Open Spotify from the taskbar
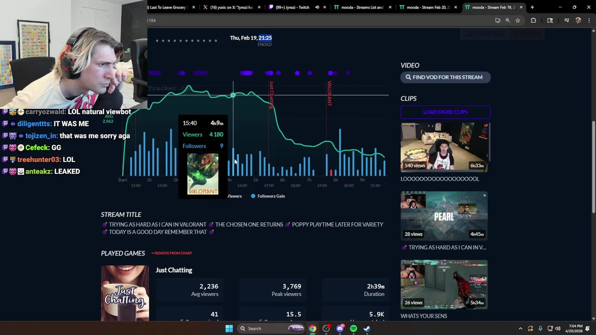 click(353, 328)
